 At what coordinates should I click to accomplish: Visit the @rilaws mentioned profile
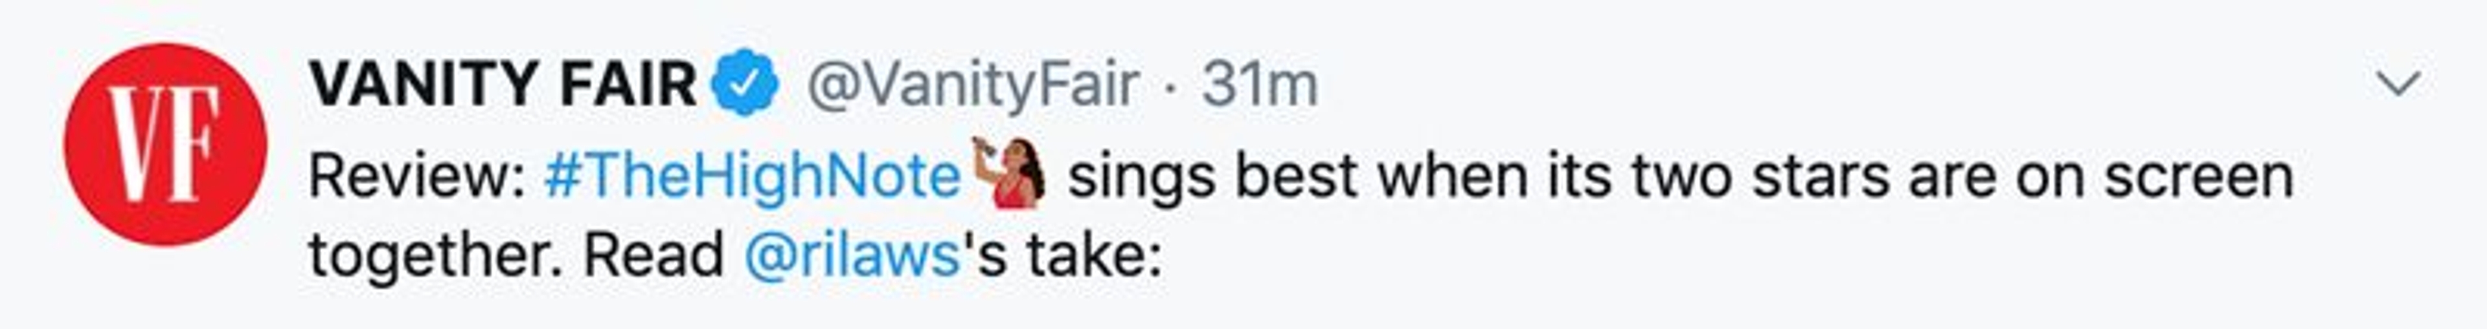tap(852, 256)
